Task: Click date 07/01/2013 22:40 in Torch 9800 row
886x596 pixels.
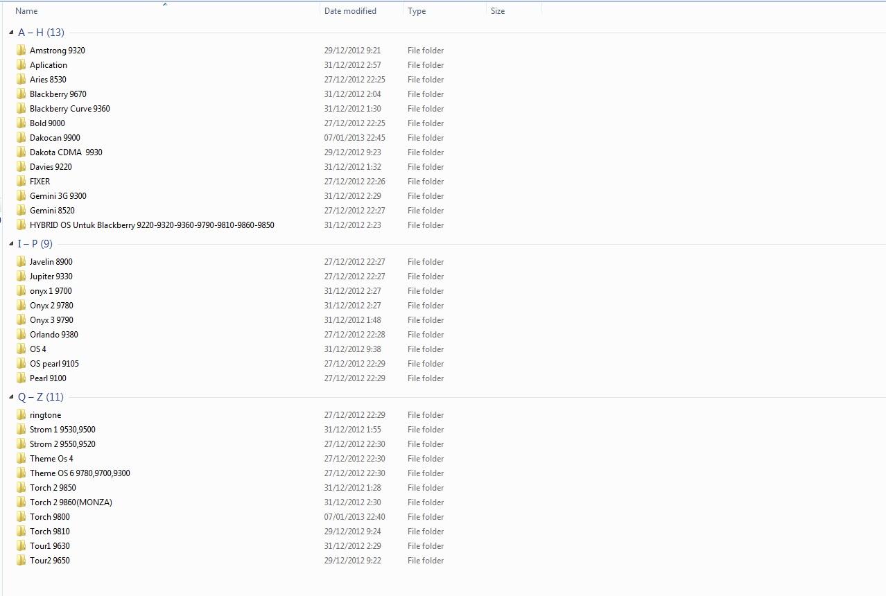Action: 355,517
